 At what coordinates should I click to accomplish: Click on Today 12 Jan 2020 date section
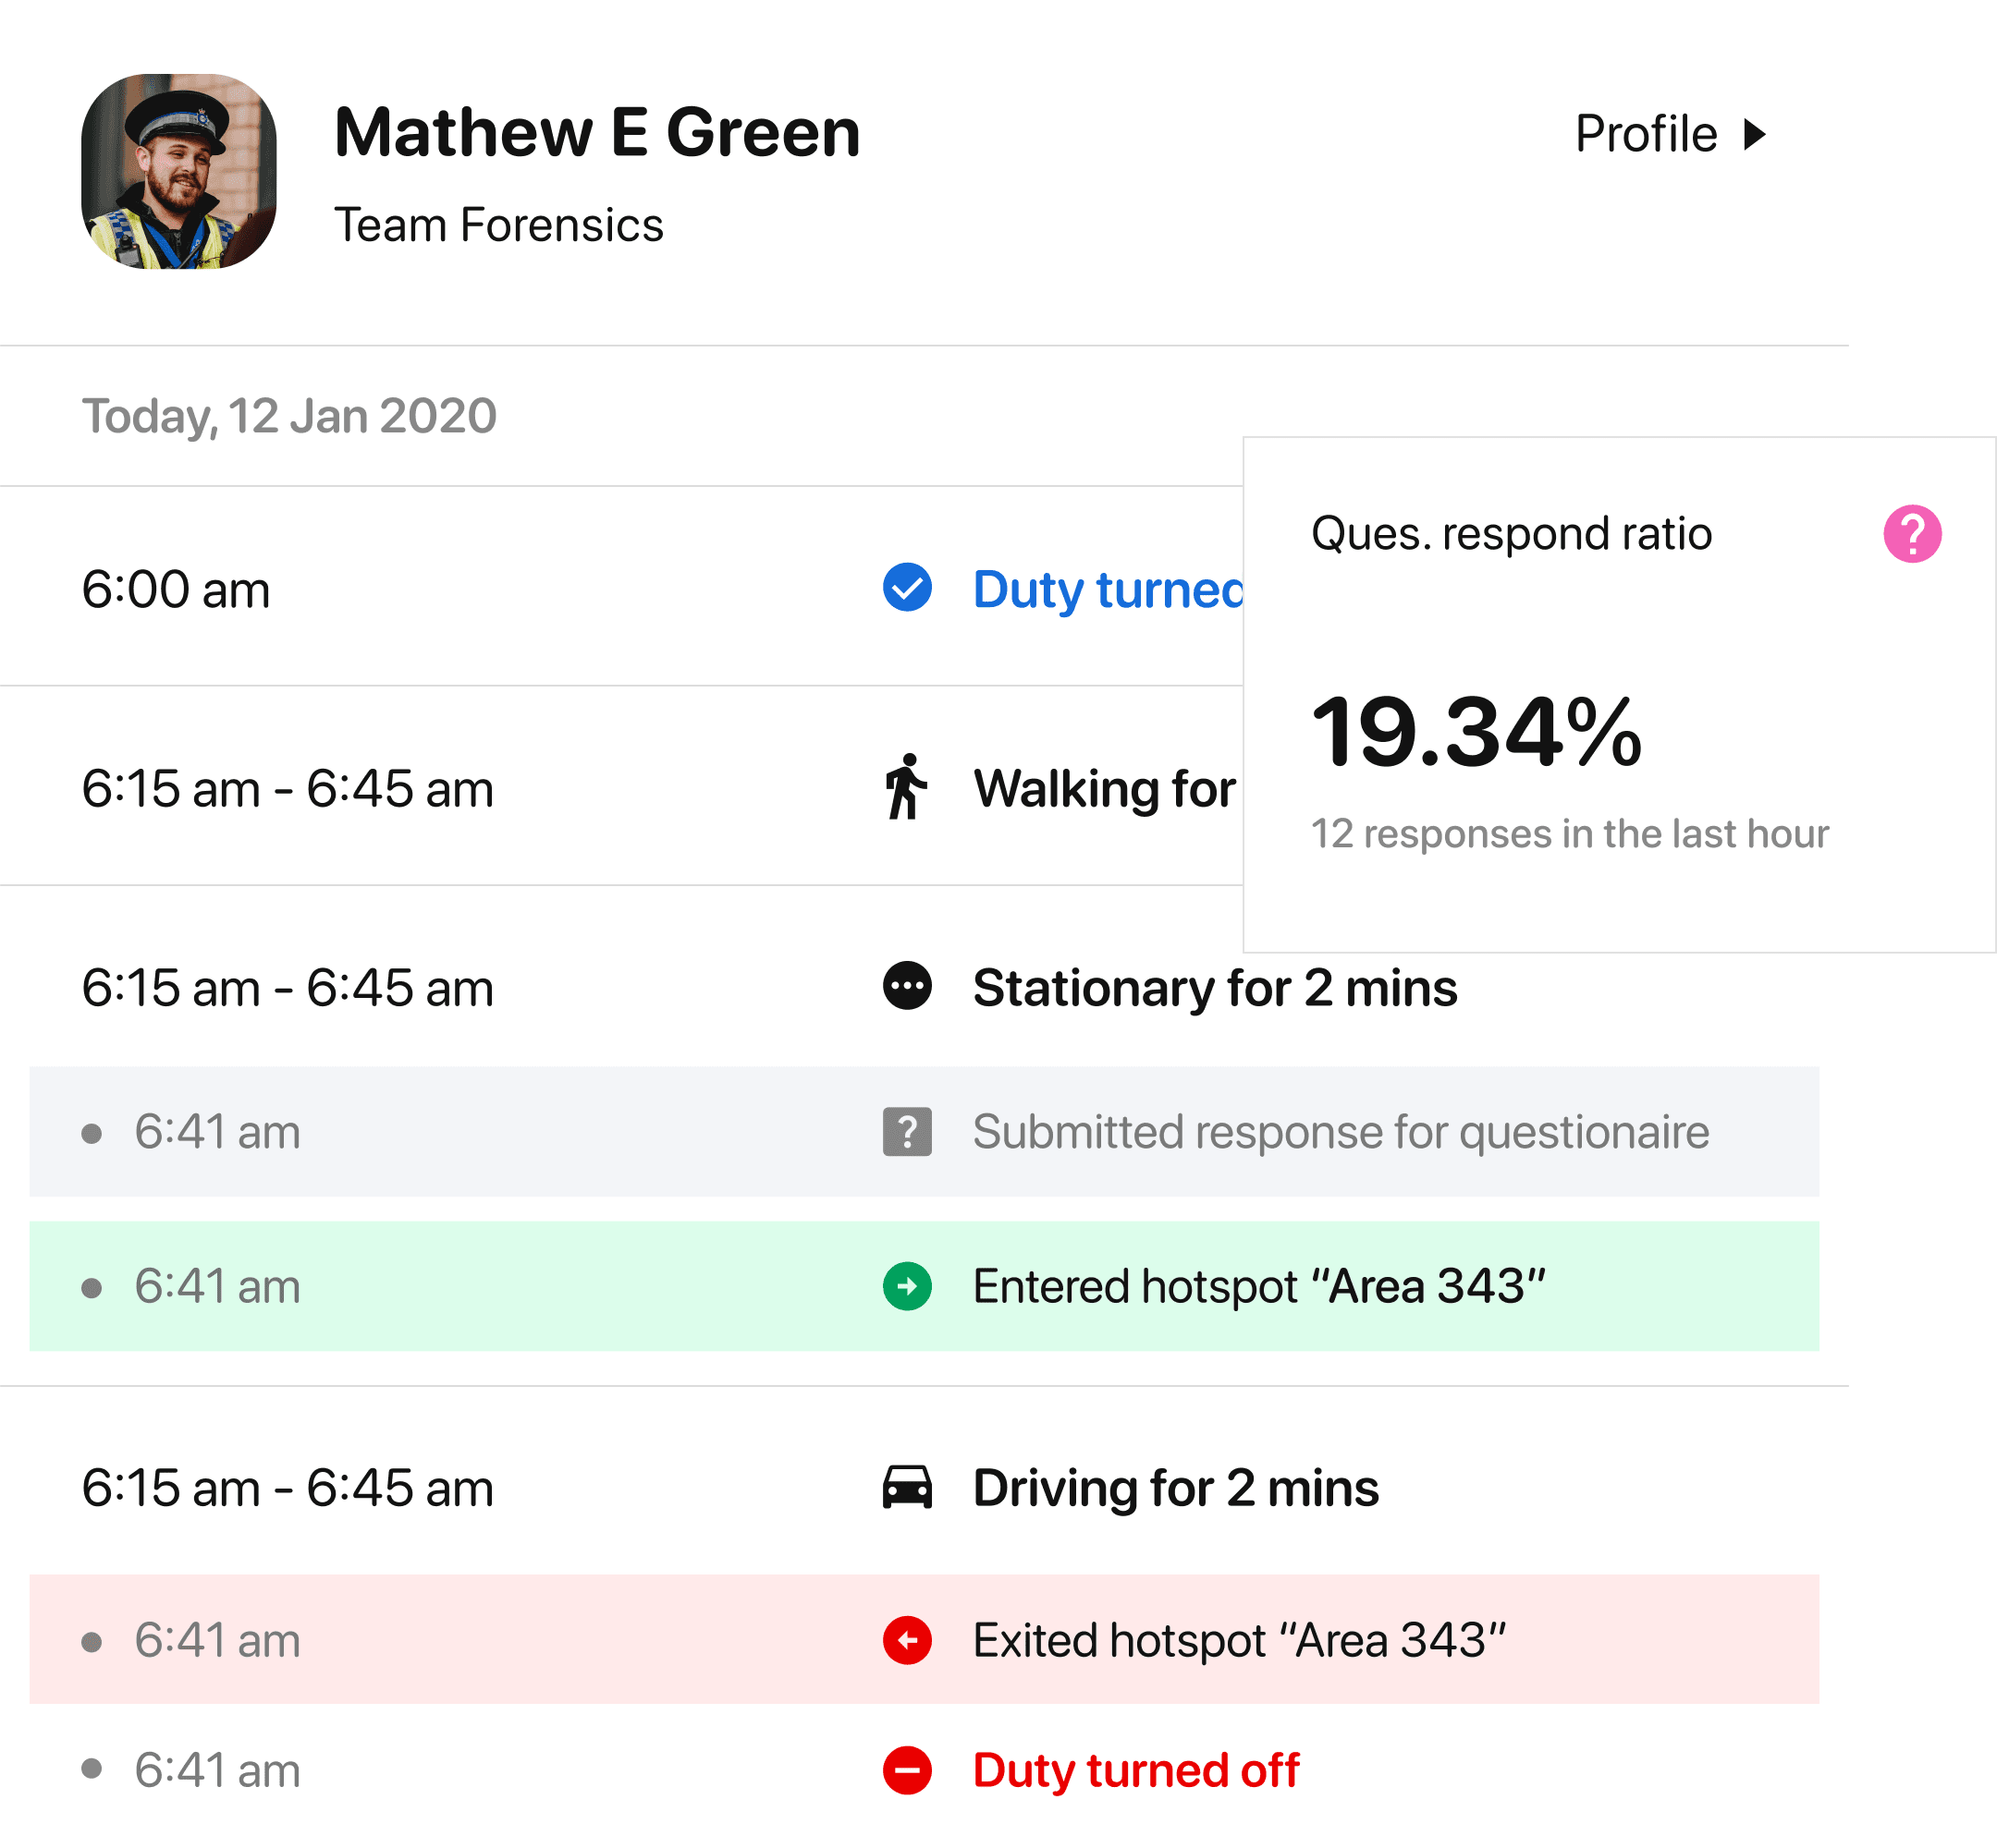coord(288,416)
